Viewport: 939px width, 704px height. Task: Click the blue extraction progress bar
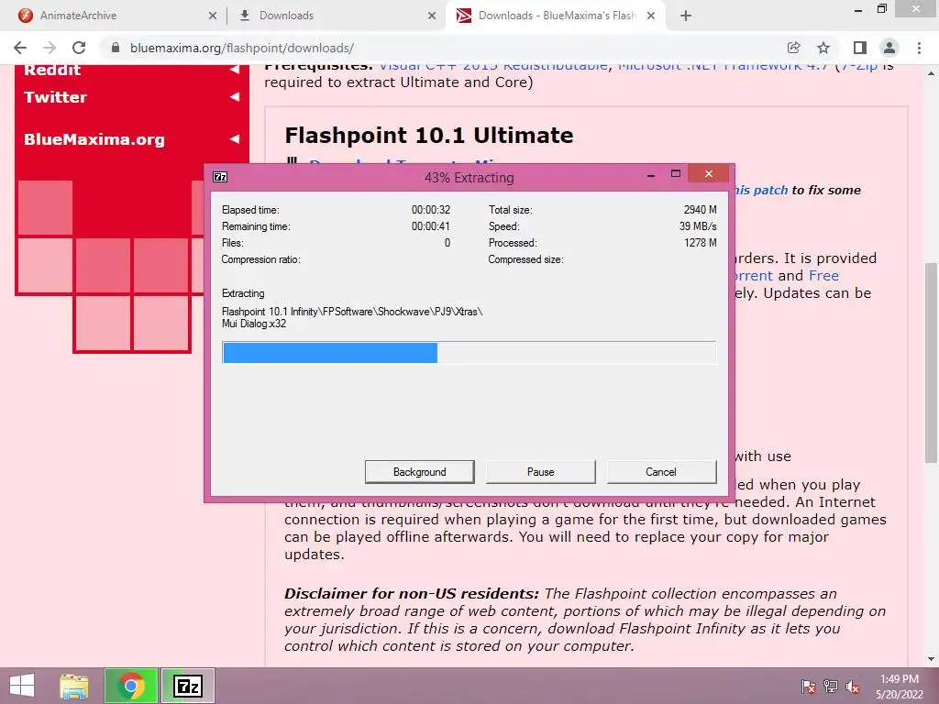pos(330,353)
